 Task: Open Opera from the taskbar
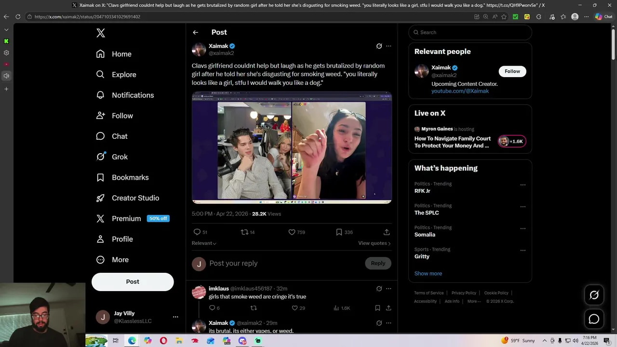(x=163, y=341)
